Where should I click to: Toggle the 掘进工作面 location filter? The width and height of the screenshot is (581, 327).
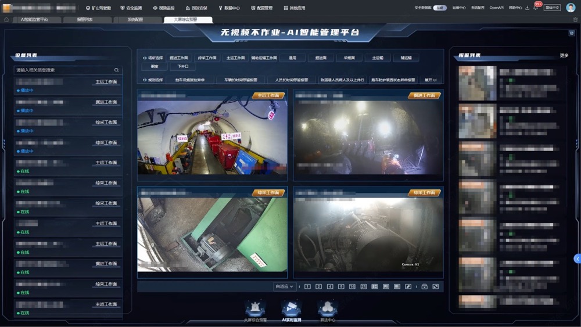click(x=179, y=58)
